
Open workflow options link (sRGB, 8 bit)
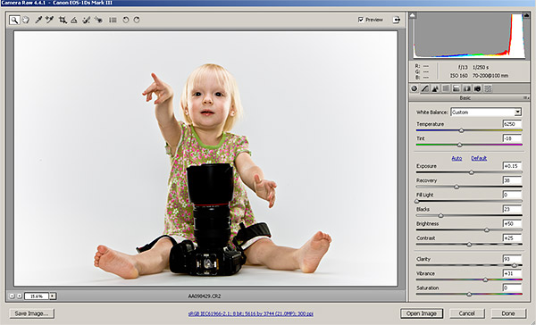coord(250,313)
